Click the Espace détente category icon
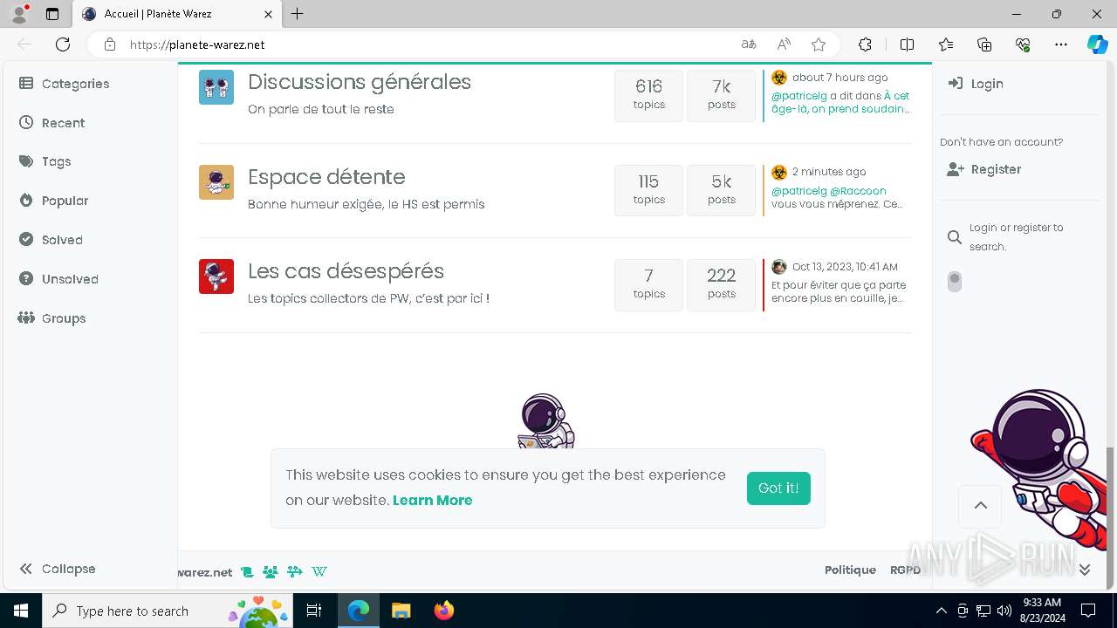The width and height of the screenshot is (1117, 628). point(216,182)
